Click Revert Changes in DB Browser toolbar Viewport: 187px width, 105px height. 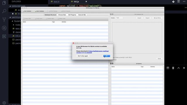tap(66, 11)
